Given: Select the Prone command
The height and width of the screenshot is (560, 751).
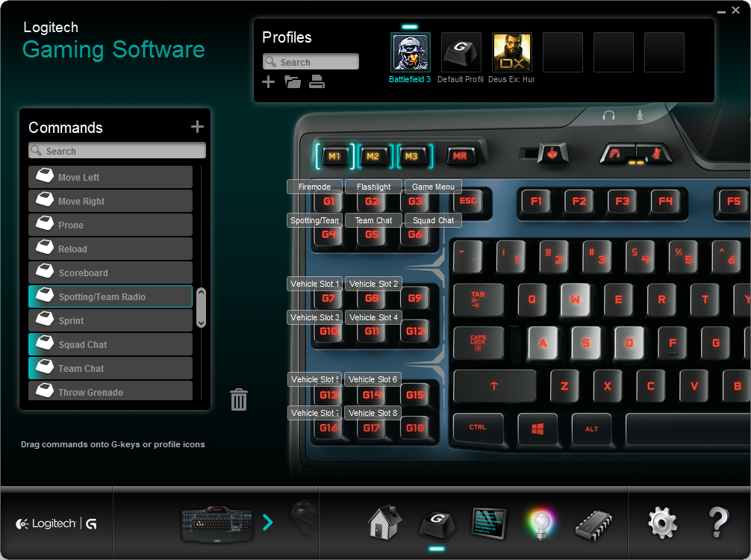Looking at the screenshot, I should point(110,225).
